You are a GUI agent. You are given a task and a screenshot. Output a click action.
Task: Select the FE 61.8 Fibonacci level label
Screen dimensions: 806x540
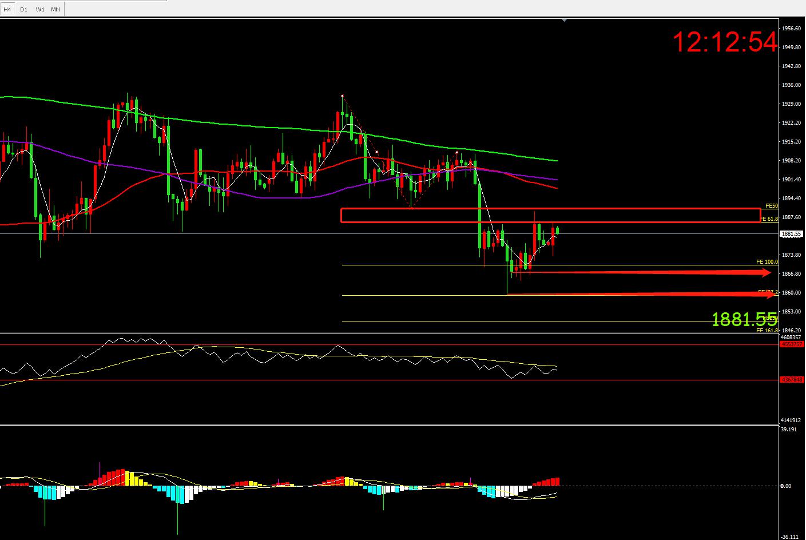[x=769, y=219]
